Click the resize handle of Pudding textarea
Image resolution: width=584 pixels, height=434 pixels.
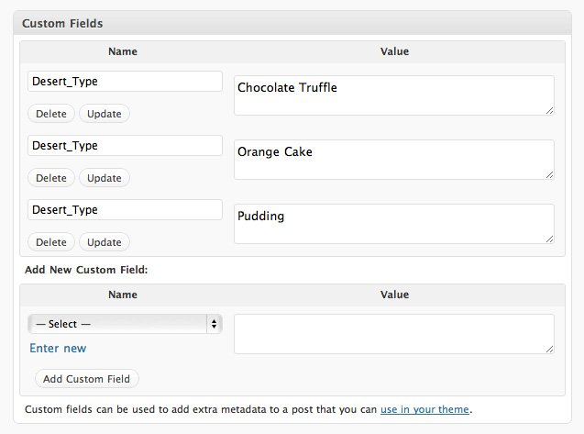tap(549, 239)
